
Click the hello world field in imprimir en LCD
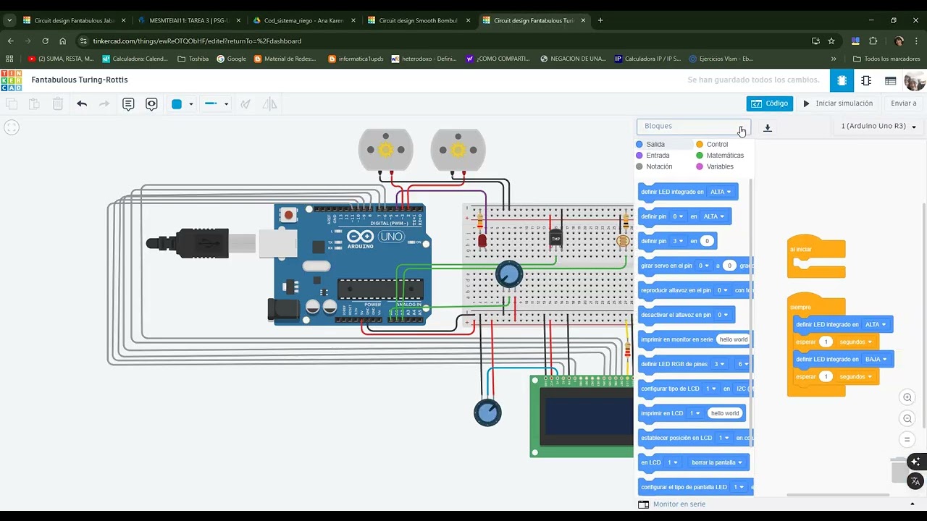(725, 413)
